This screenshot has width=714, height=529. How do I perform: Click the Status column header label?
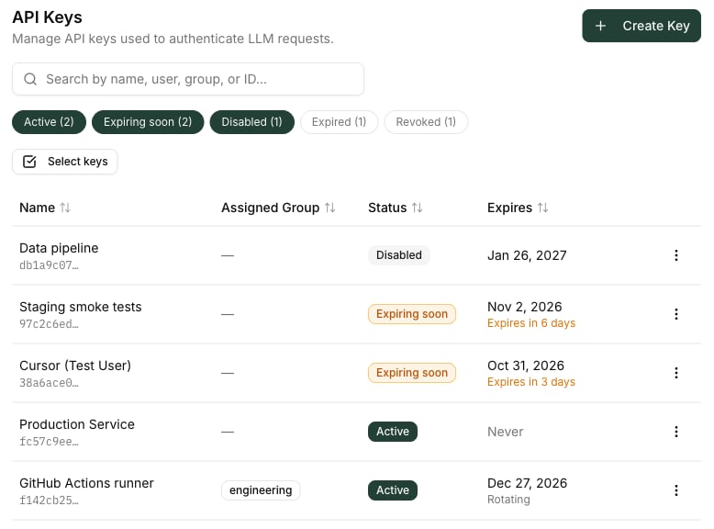387,208
